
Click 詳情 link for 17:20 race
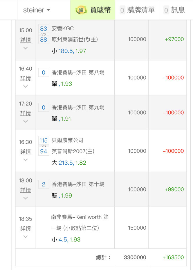click(26, 113)
